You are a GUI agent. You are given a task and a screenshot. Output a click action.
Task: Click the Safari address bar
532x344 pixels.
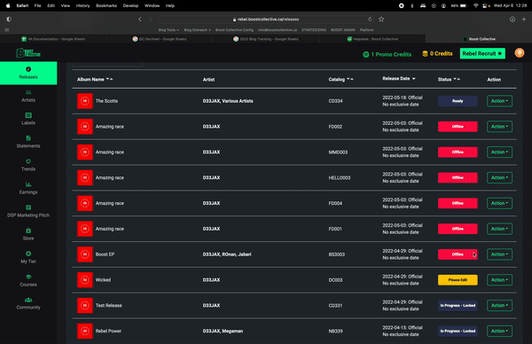point(266,20)
